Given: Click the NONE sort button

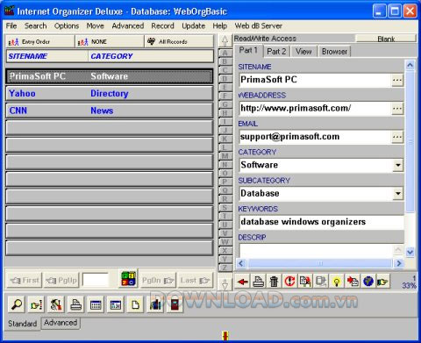Looking at the screenshot, I should 110,42.
